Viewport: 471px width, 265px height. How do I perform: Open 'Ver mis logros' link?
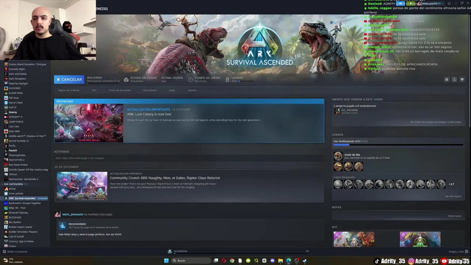tap(453, 196)
